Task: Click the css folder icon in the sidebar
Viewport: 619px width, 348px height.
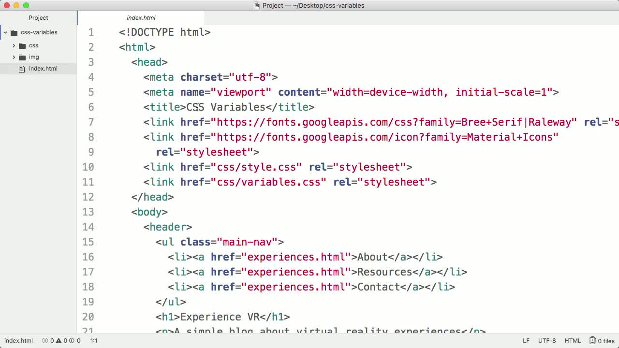Action: click(23, 45)
